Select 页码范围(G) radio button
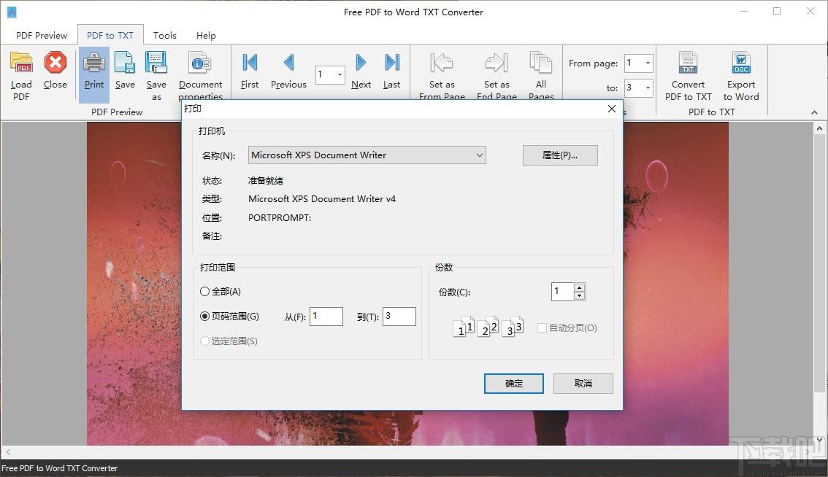This screenshot has height=477, width=828. (205, 316)
